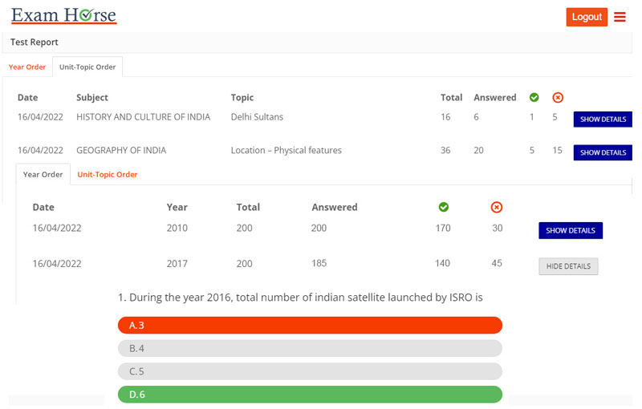Hide details of the 2017 test
The width and height of the screenshot is (642, 409).
pos(567,266)
